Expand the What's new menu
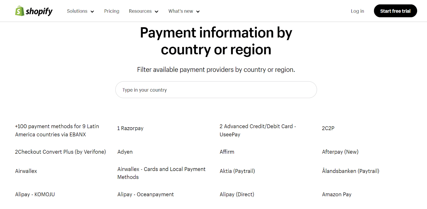 (184, 11)
